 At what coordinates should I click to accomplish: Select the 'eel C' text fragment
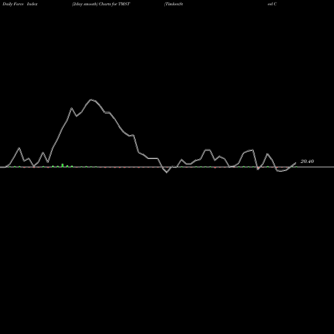[272, 4]
